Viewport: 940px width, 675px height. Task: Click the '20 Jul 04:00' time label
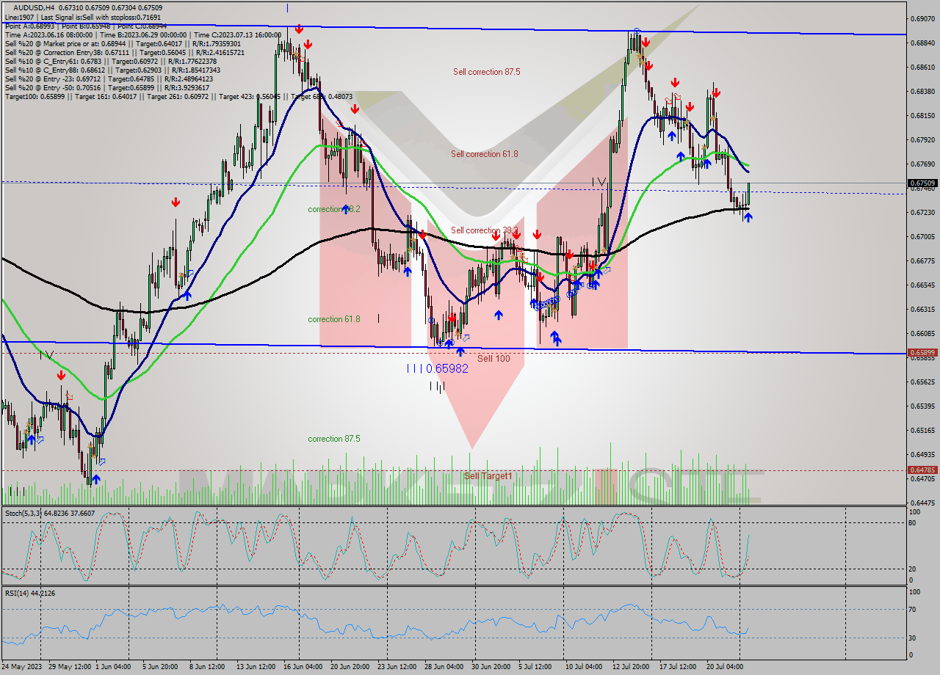point(725,667)
